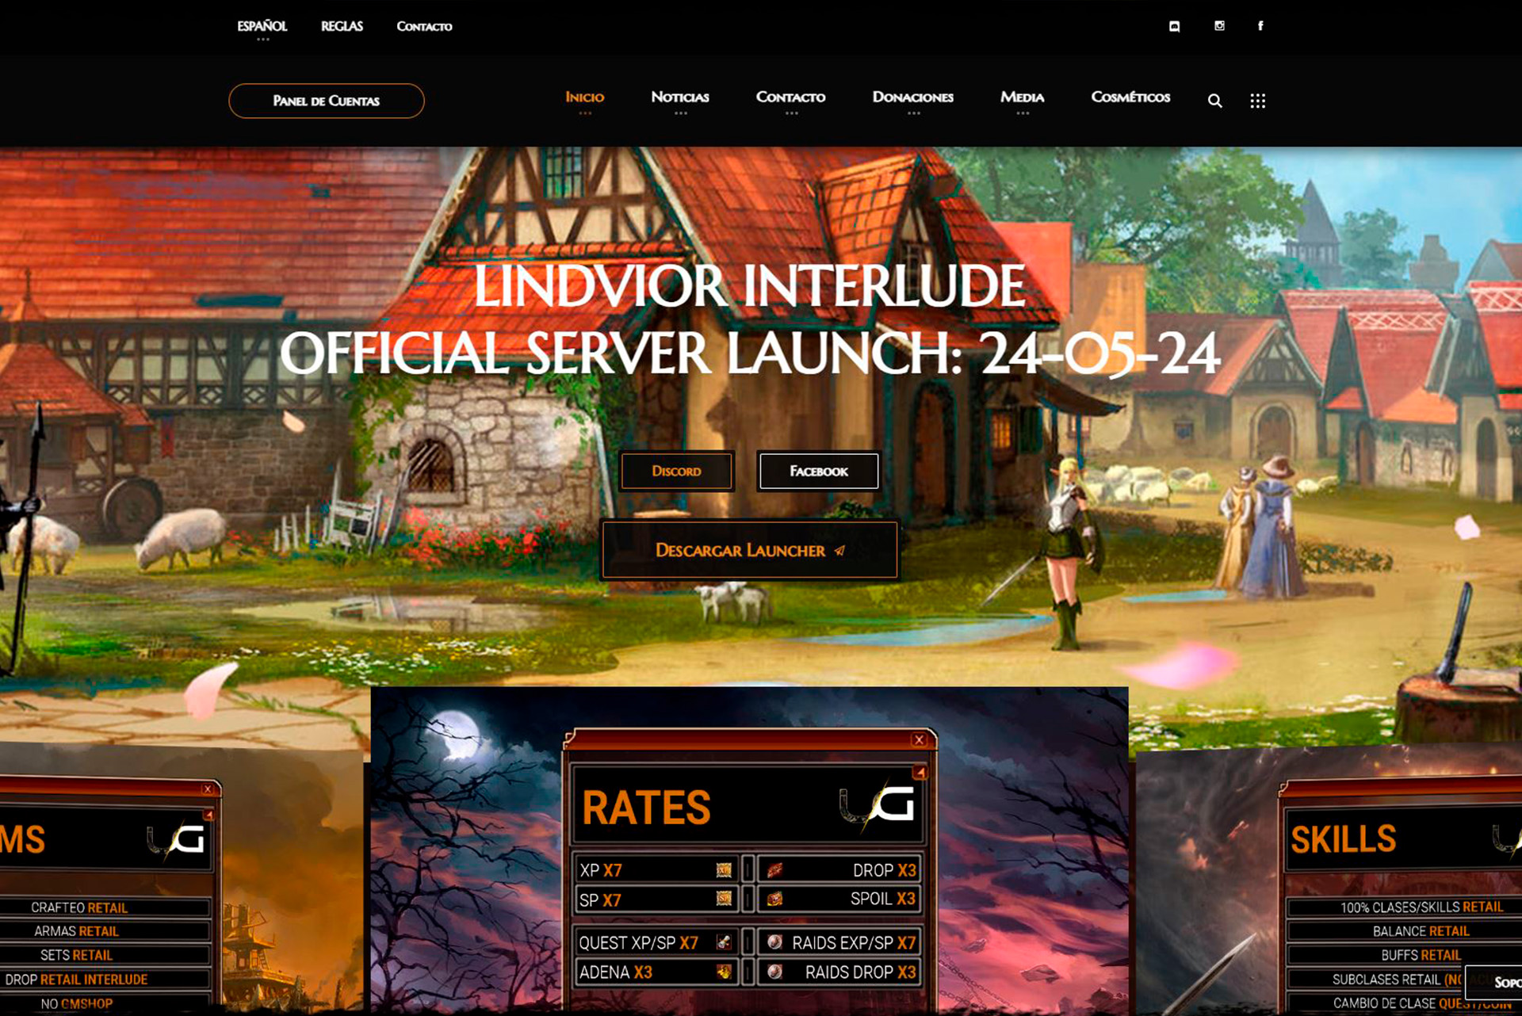Open the Discord icon link in top bar
This screenshot has height=1016, width=1522.
pyautogui.click(x=1174, y=26)
